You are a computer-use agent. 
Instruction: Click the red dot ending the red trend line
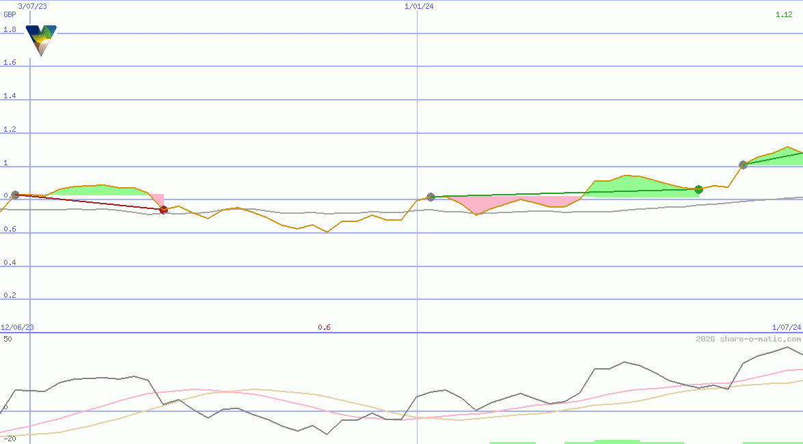tap(163, 210)
